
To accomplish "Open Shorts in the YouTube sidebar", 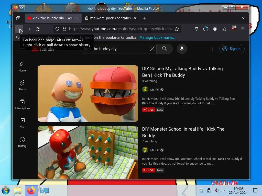I will 22,86.
